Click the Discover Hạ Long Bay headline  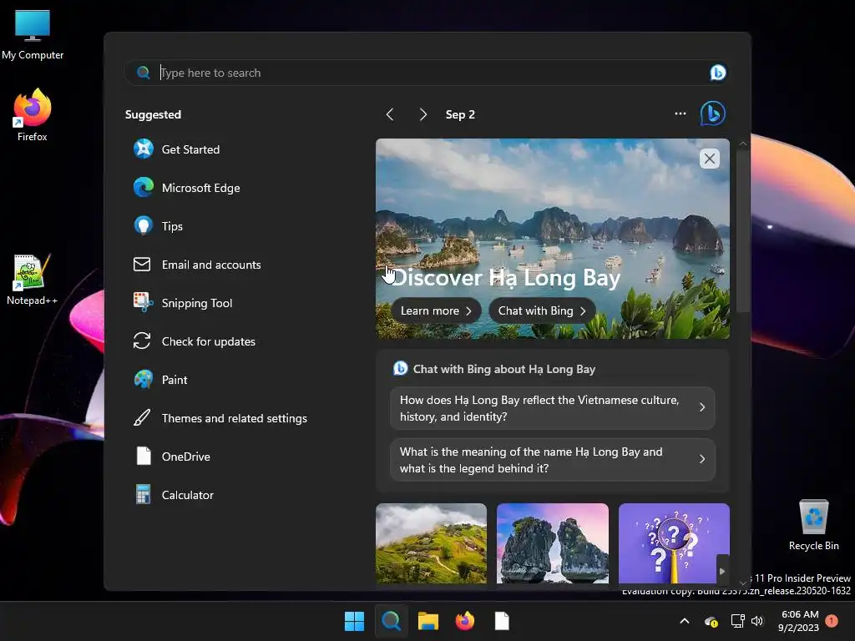[x=505, y=278]
